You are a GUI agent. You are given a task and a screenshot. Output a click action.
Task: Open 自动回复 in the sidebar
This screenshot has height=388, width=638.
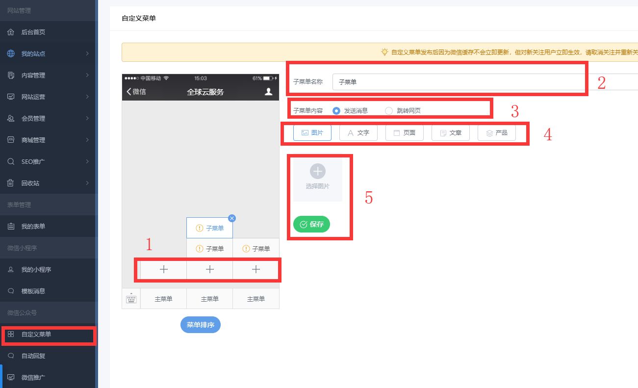coord(33,356)
